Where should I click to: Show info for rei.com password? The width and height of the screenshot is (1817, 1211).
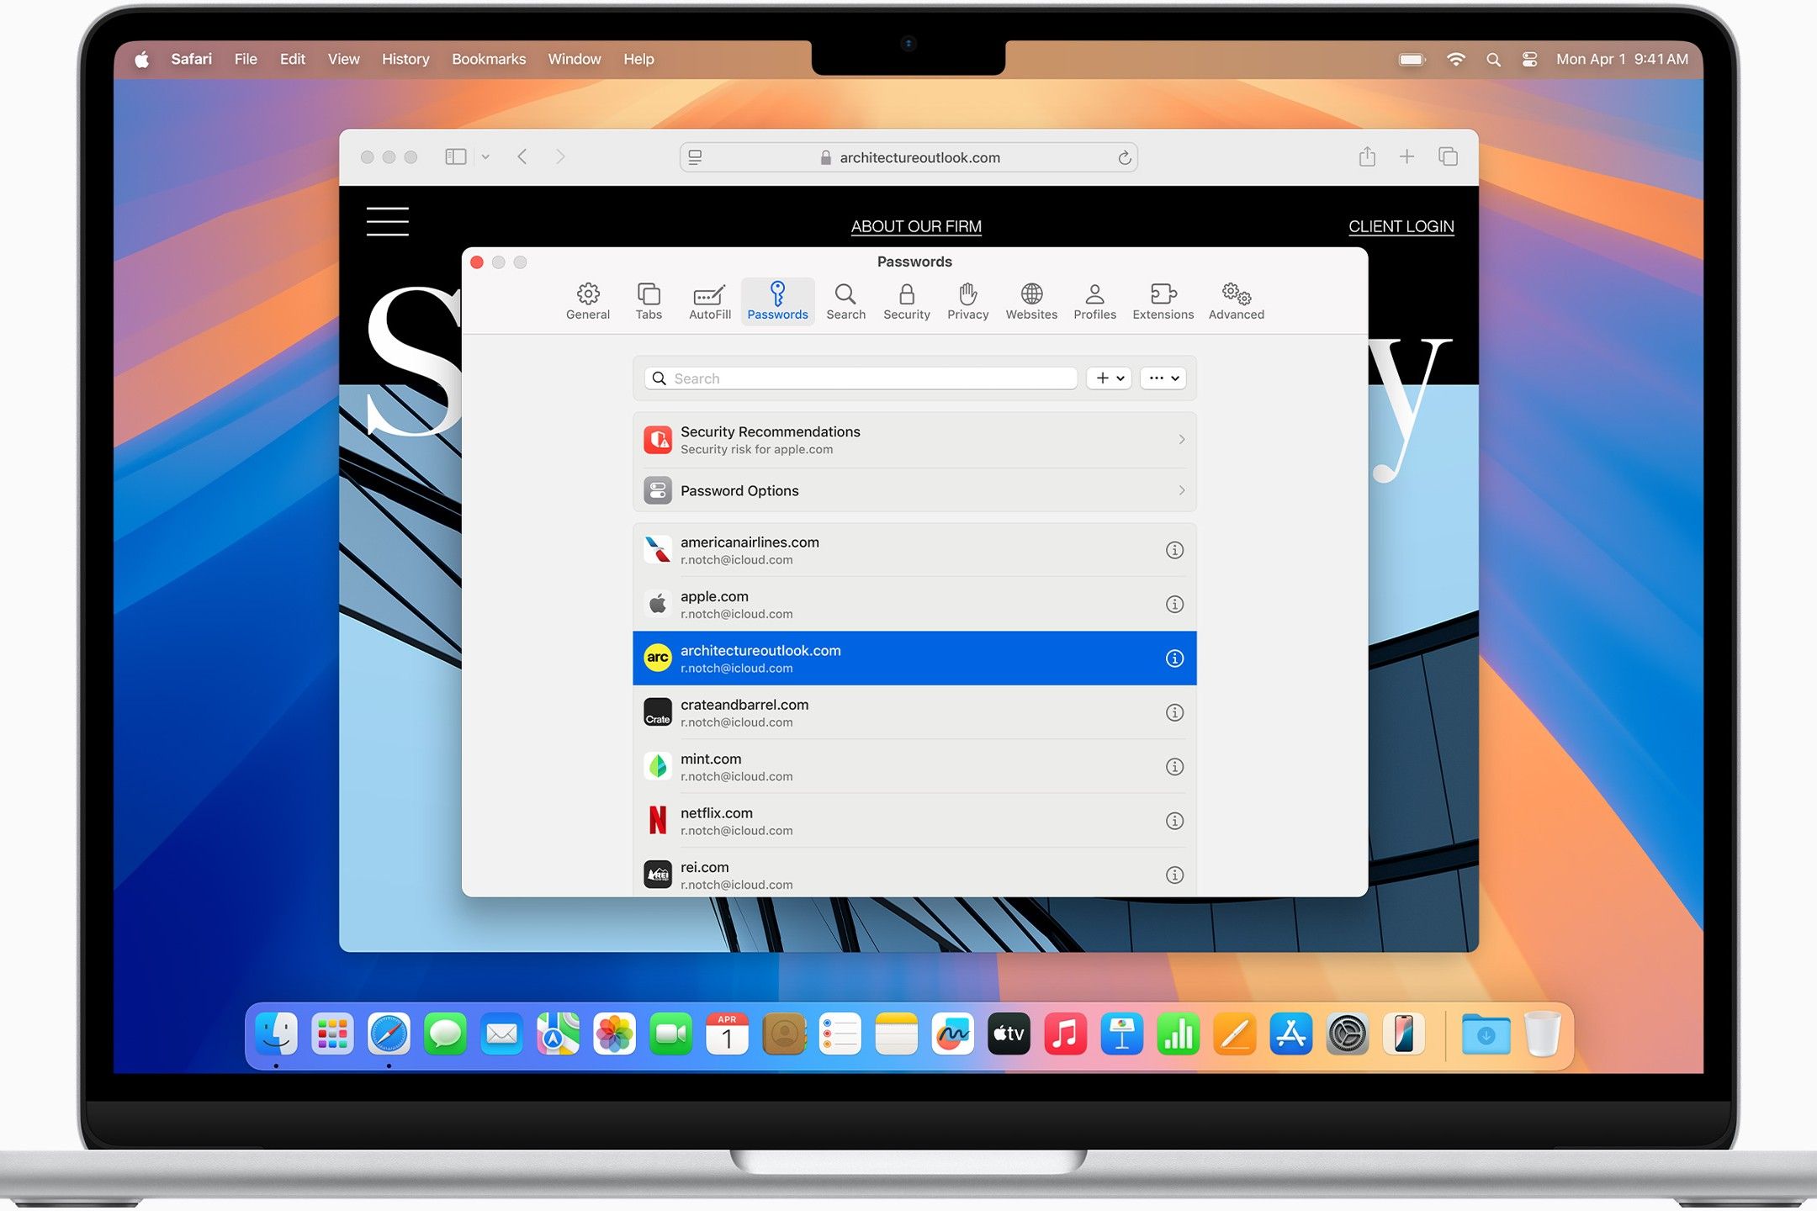pyautogui.click(x=1174, y=875)
